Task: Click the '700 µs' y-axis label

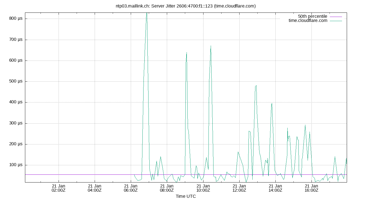Action: point(16,40)
